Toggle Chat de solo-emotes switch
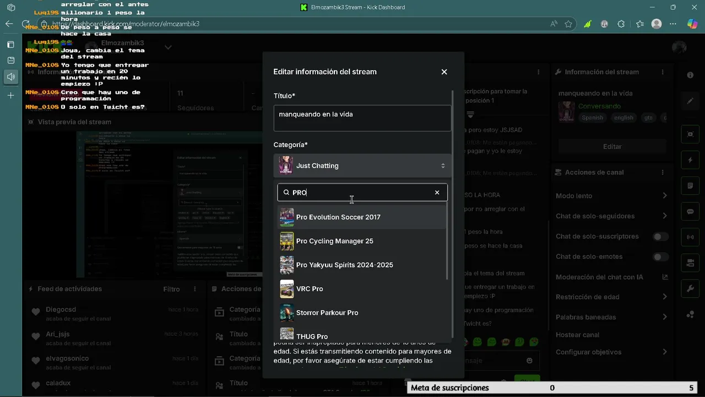 (660, 257)
